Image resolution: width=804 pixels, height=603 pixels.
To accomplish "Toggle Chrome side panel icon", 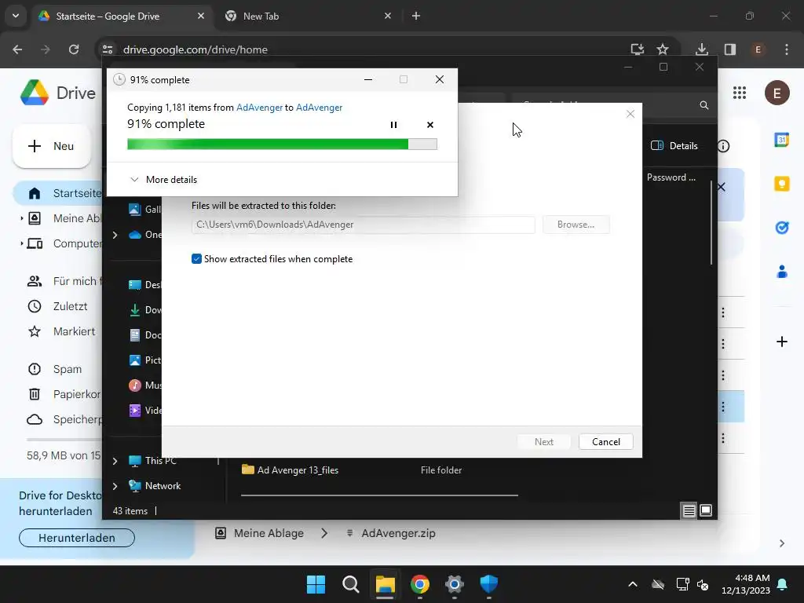I will point(729,49).
